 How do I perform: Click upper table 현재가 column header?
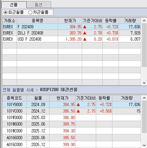click(70, 20)
